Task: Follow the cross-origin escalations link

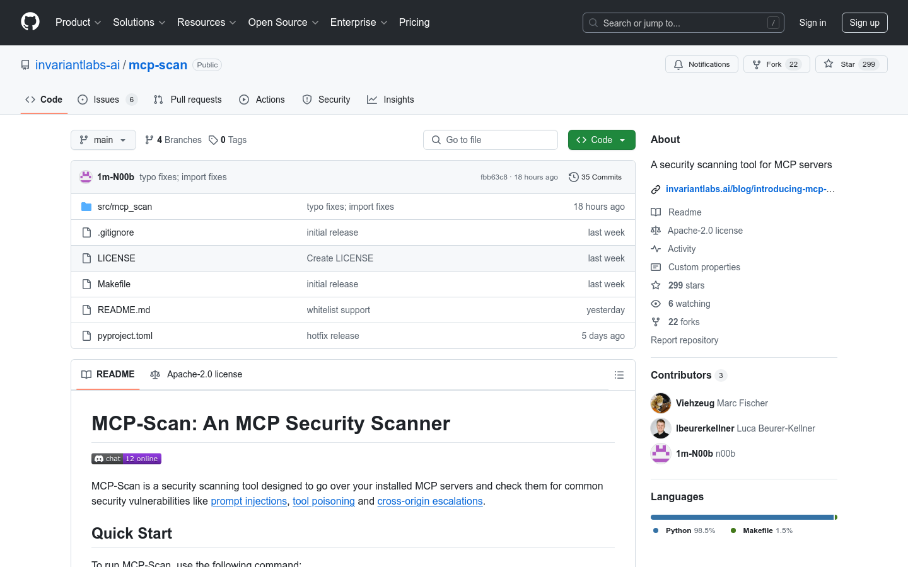Action: [x=430, y=501]
